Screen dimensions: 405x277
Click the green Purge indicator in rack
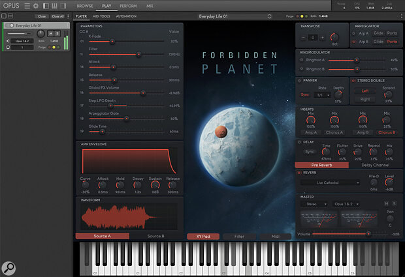[x=58, y=47]
